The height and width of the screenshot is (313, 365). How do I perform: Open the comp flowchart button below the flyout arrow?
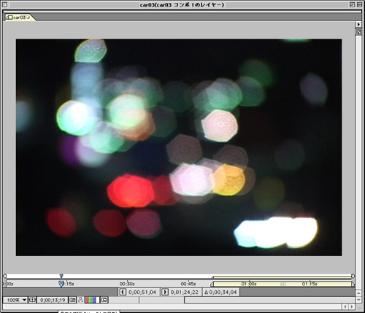point(358,32)
